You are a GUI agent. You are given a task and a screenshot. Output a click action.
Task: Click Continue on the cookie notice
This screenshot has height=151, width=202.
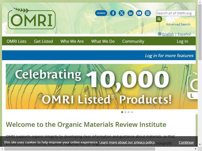pos(186,142)
